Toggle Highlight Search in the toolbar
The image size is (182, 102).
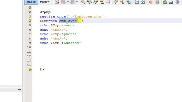(102, 2)
